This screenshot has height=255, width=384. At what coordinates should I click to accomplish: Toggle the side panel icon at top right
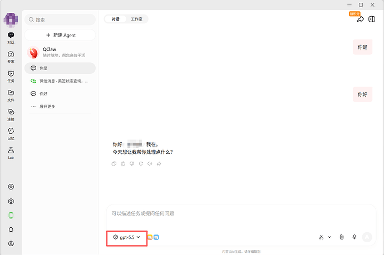[372, 19]
